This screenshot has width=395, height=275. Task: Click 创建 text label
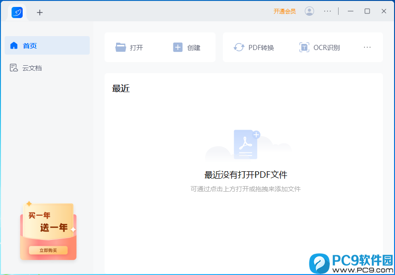click(x=194, y=48)
